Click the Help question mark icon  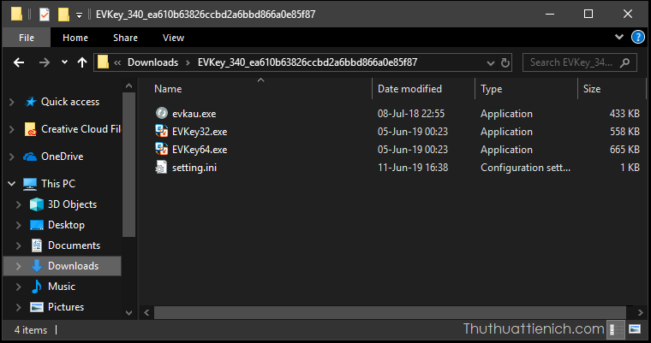tap(637, 38)
